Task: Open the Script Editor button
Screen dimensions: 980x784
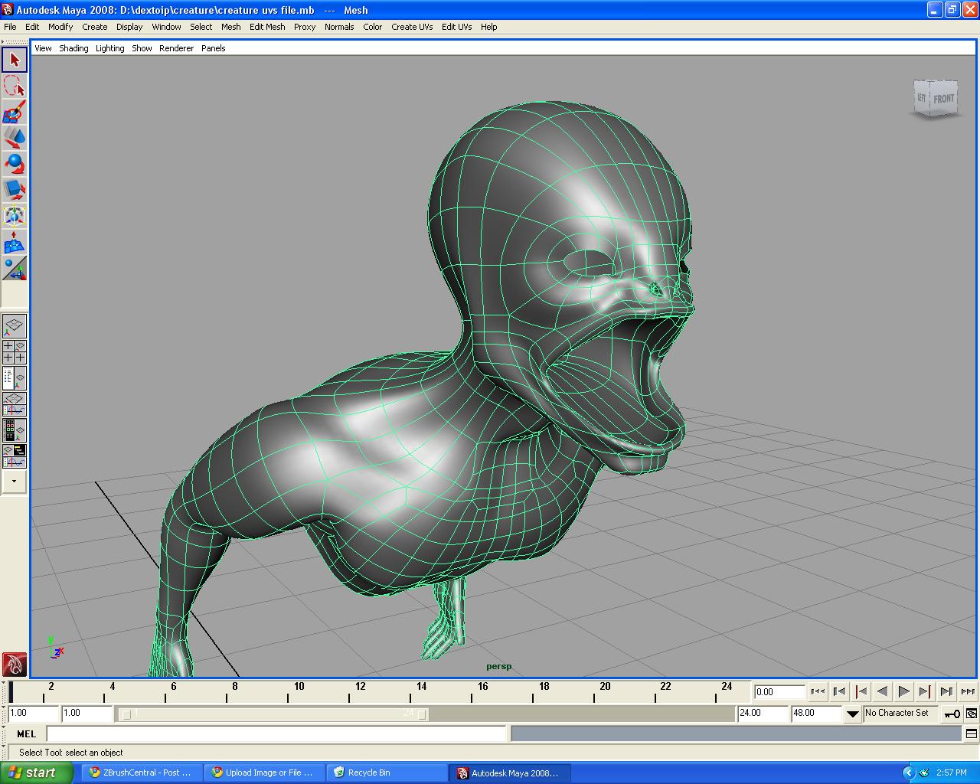Action: point(971,733)
